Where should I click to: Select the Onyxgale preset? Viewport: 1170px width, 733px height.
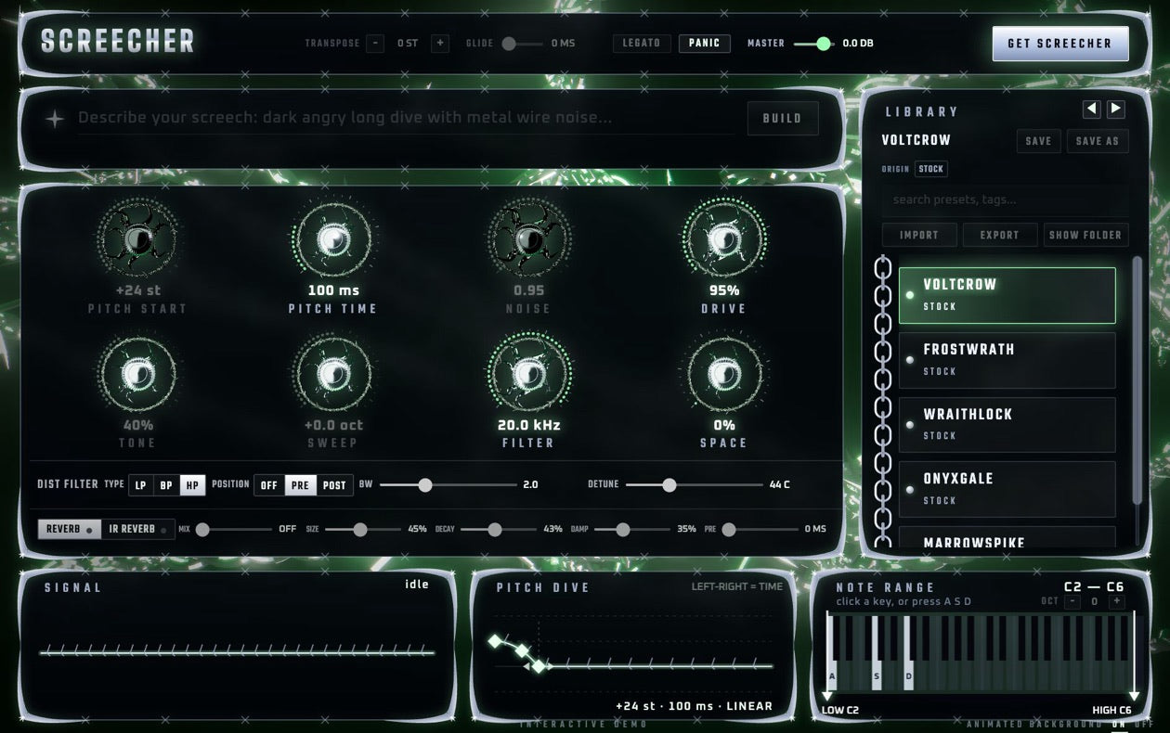pos(1007,489)
